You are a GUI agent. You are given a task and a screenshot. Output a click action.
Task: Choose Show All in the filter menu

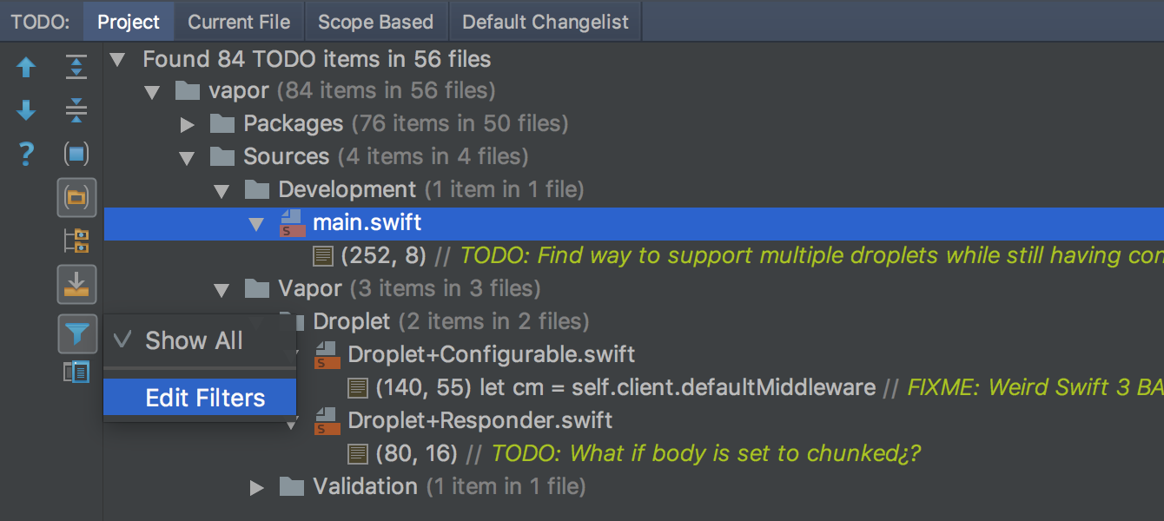[194, 341]
